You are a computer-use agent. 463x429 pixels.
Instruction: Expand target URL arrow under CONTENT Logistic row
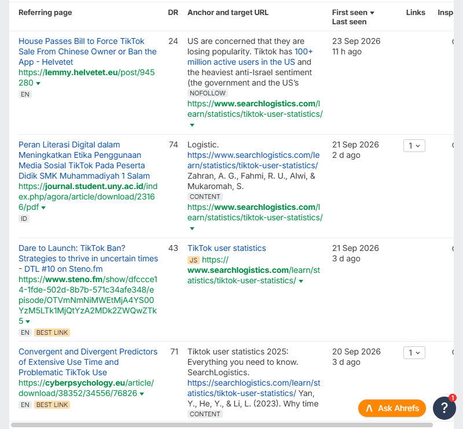click(x=192, y=228)
